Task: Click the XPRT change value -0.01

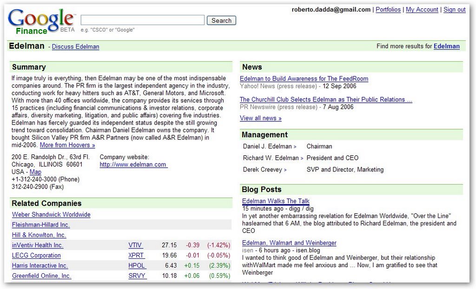Action: click(192, 256)
